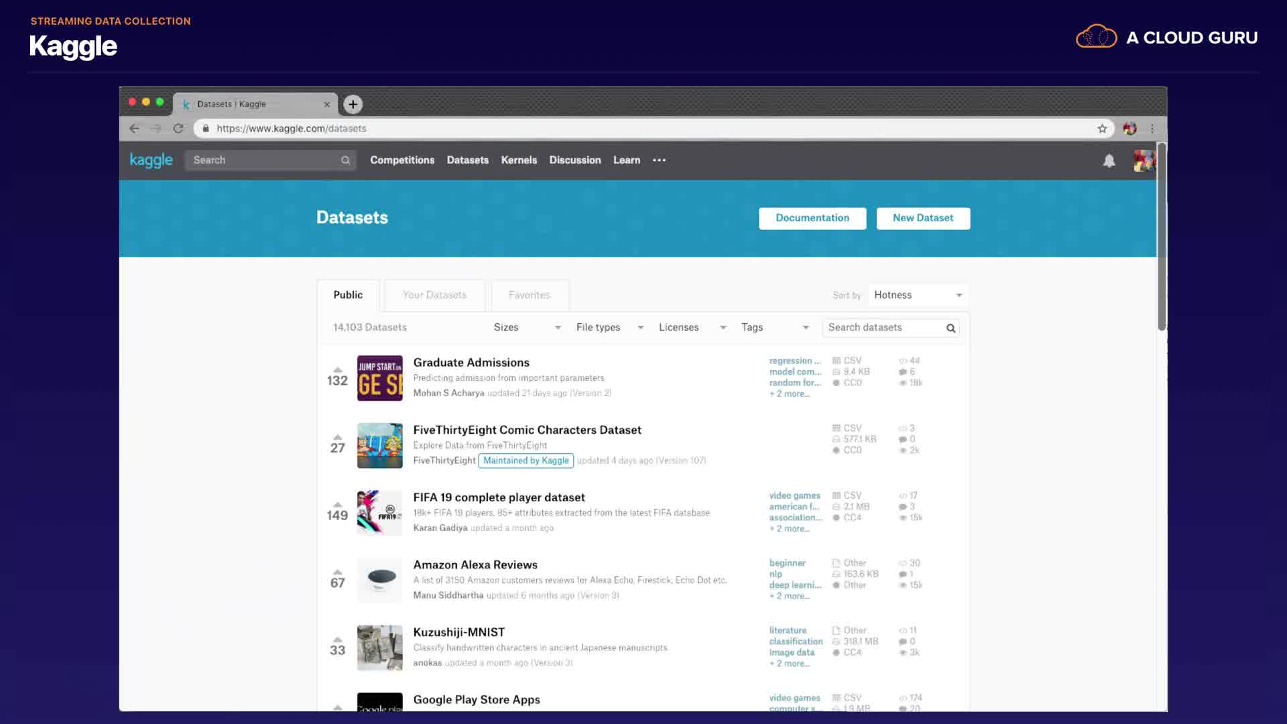1287x724 pixels.
Task: Click the browser reload icon
Action: 178,129
